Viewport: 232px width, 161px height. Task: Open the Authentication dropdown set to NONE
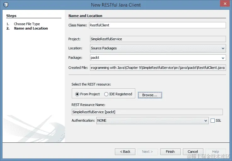[x=152, y=121]
